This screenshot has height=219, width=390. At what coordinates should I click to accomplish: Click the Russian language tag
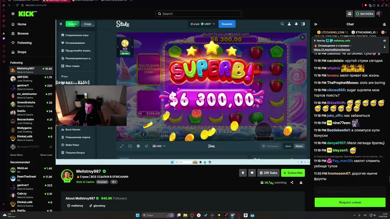pyautogui.click(x=102, y=182)
